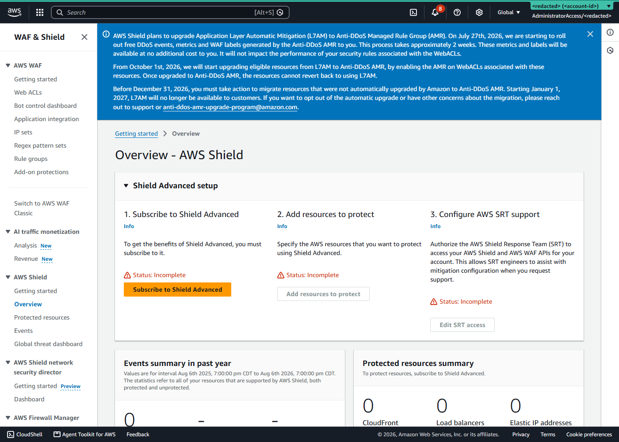Open Getting started under AWS WAF
The image size is (619, 442).
35,79
